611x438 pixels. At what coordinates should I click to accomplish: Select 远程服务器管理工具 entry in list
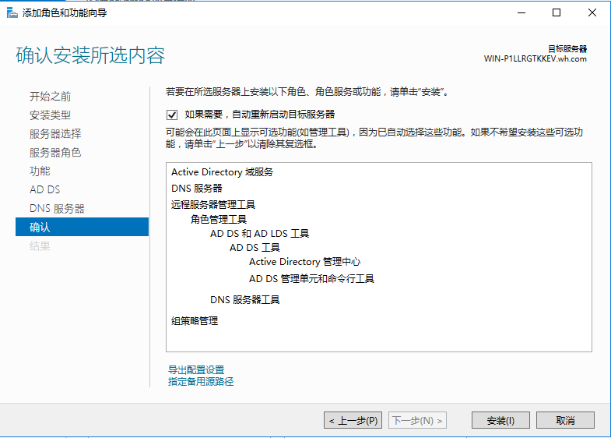[213, 205]
